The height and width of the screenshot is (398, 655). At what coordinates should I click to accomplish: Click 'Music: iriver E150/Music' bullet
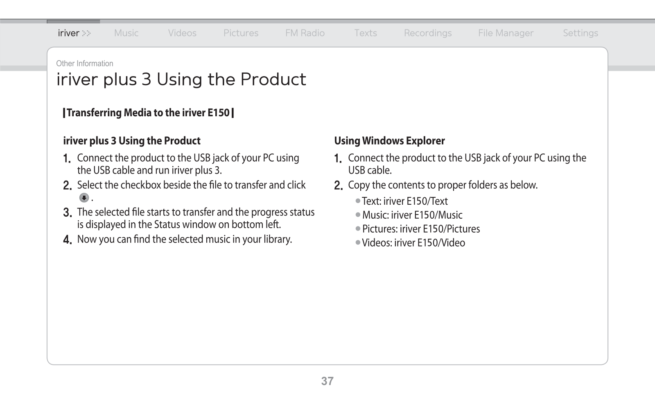pos(409,215)
